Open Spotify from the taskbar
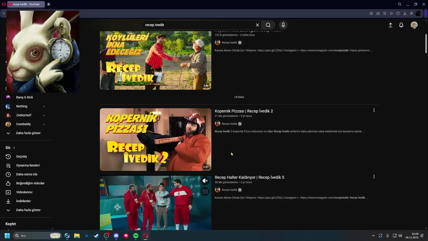 (x=136, y=236)
